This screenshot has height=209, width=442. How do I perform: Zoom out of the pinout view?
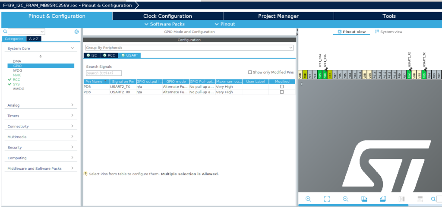345,199
